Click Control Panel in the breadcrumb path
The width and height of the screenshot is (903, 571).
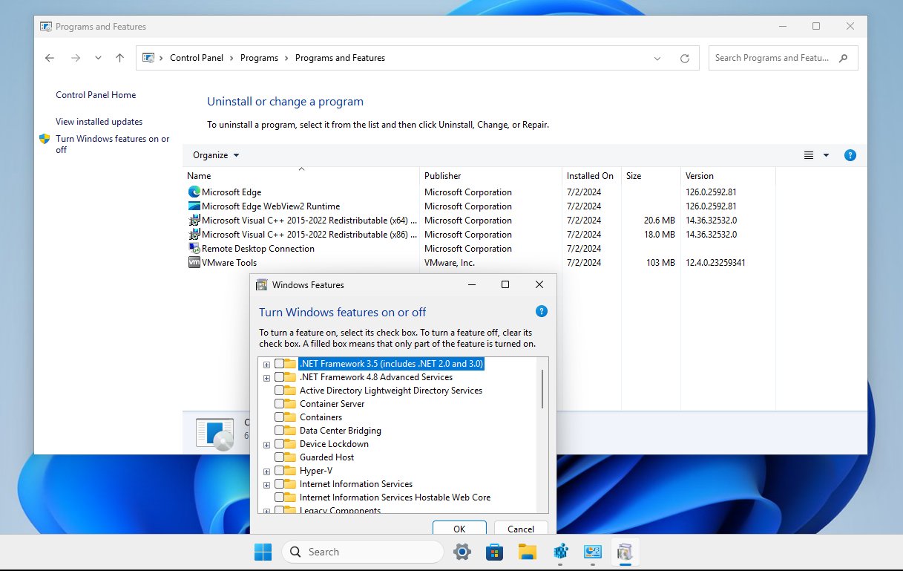tap(197, 58)
